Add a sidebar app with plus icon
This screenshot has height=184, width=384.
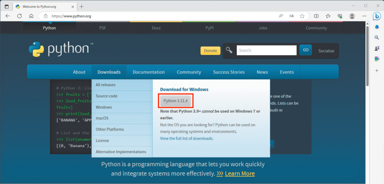tap(377, 71)
